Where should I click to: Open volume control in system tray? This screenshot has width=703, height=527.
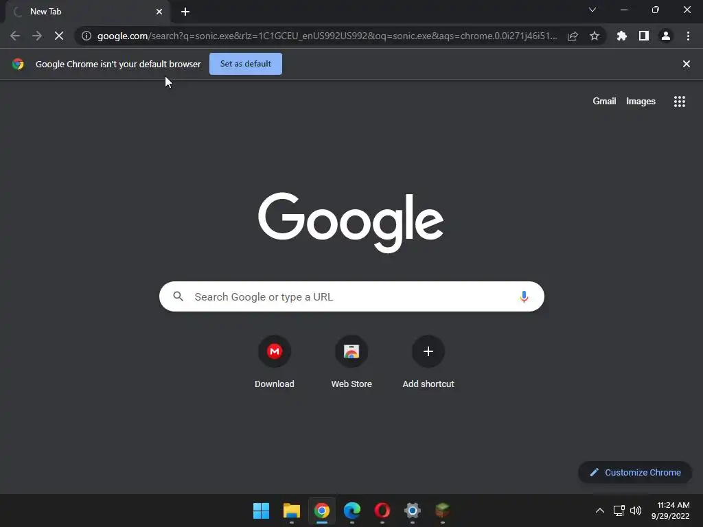pos(636,511)
